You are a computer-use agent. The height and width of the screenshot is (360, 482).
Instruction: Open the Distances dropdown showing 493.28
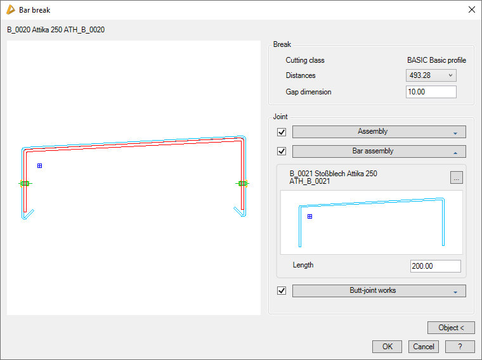[x=431, y=75]
